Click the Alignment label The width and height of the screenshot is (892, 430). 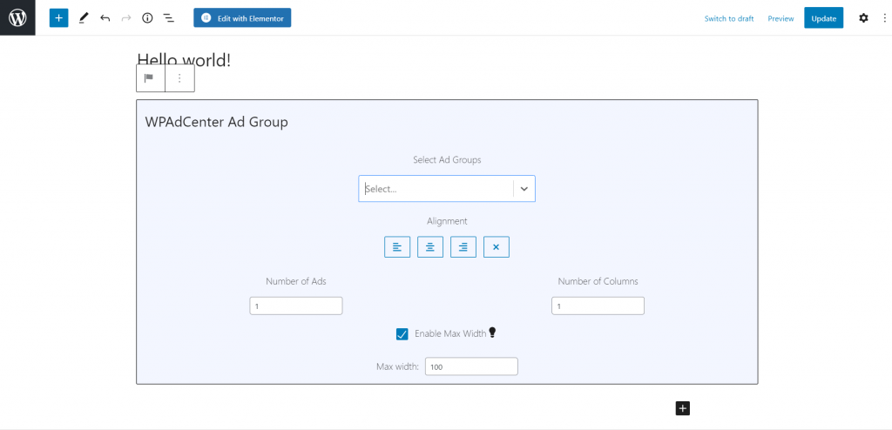pos(447,221)
